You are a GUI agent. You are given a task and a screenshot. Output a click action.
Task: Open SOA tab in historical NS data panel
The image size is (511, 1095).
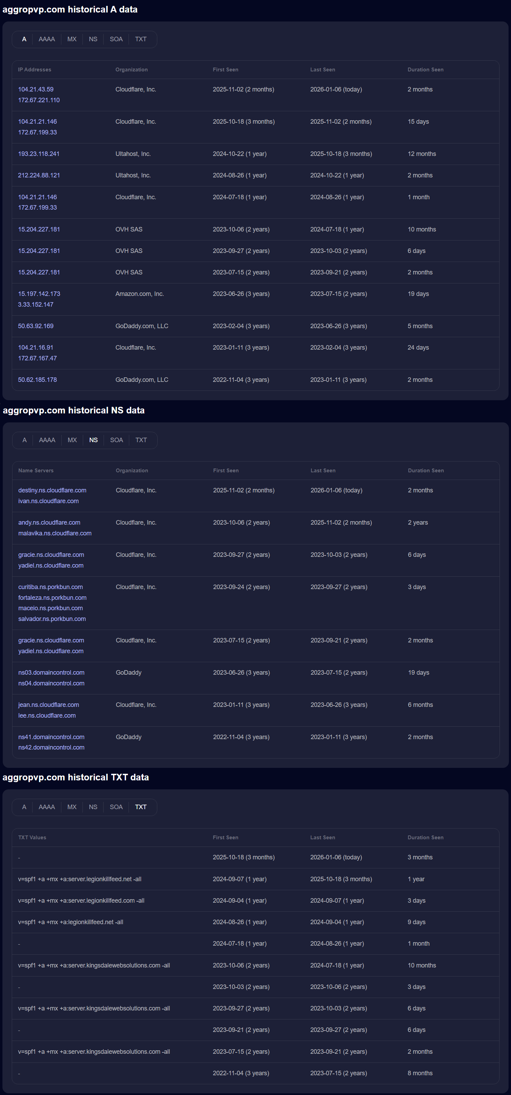116,440
